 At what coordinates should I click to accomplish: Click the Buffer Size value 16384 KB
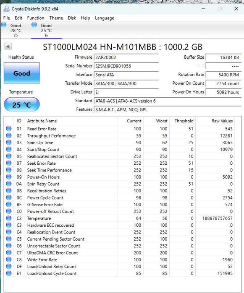click(x=223, y=57)
